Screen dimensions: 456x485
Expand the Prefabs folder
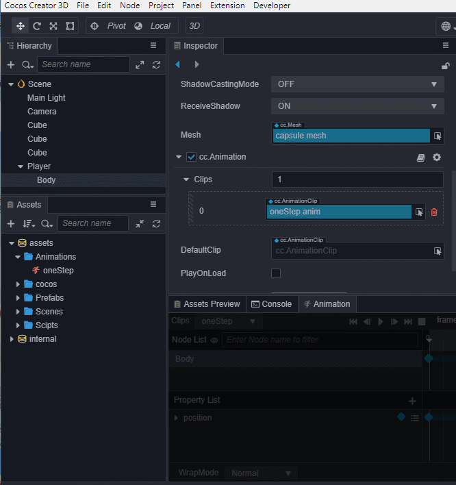(x=18, y=298)
